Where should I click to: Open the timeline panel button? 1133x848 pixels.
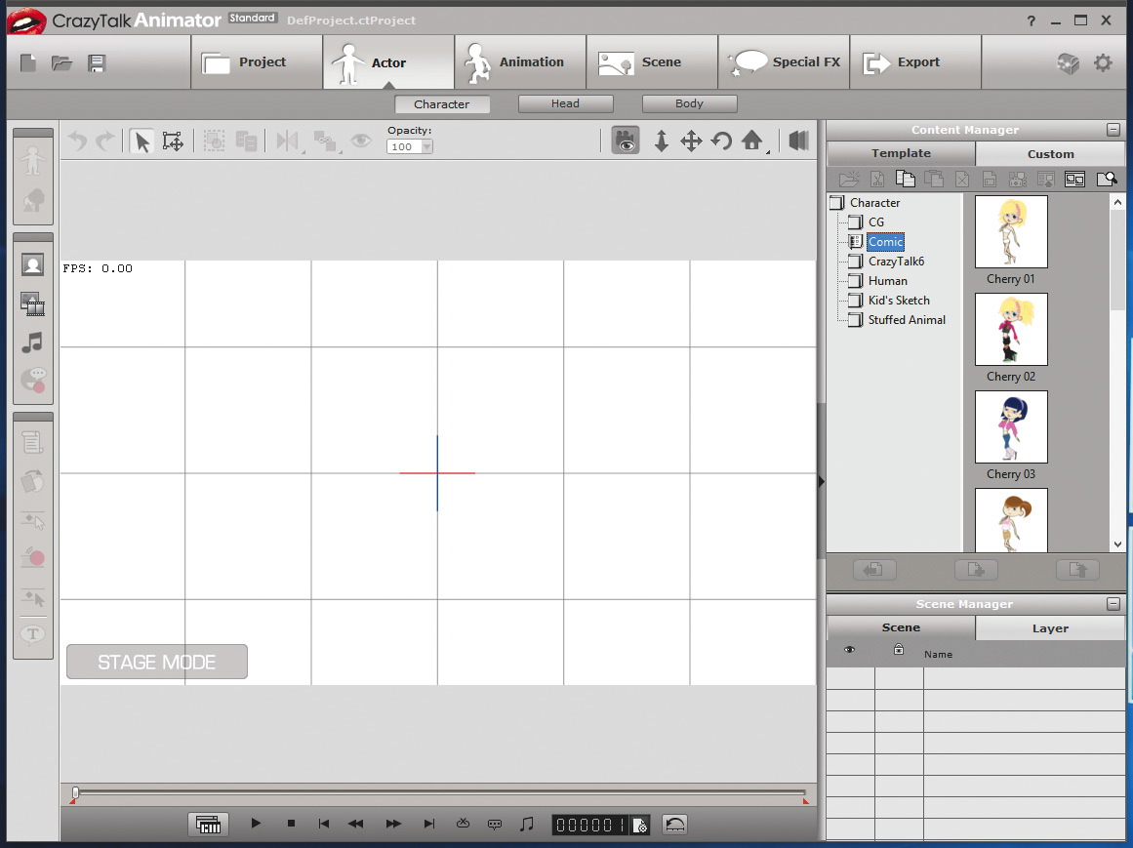tap(208, 825)
